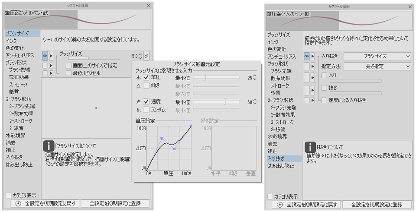Click the brush stroke preview in the right window

tap(339, 21)
